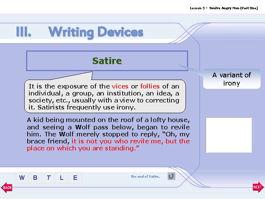This screenshot has height=199, width=265.
Task: Click the red word 'follies'
Action: pos(150,86)
